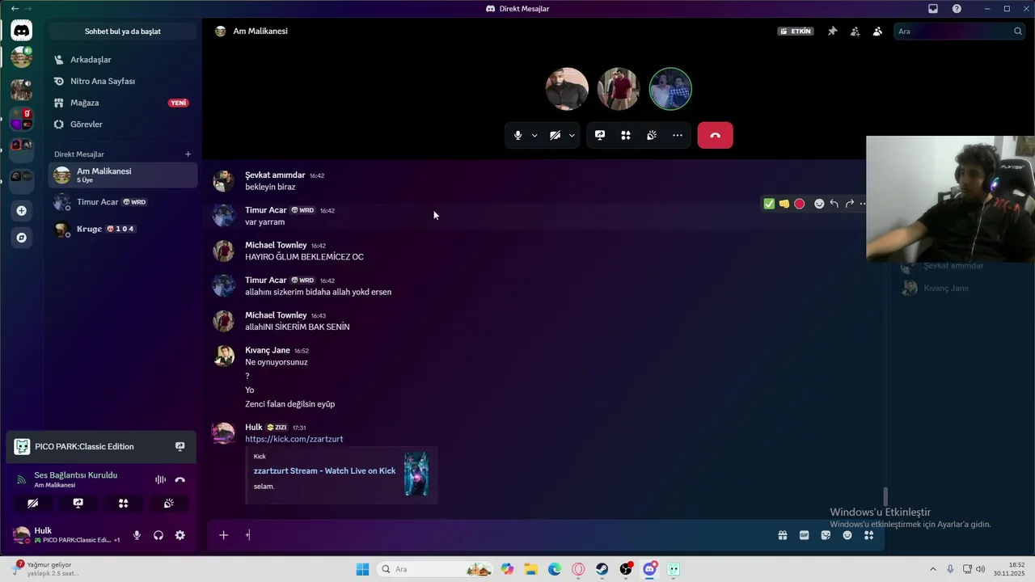Mute microphone in the user panel

pos(137,535)
